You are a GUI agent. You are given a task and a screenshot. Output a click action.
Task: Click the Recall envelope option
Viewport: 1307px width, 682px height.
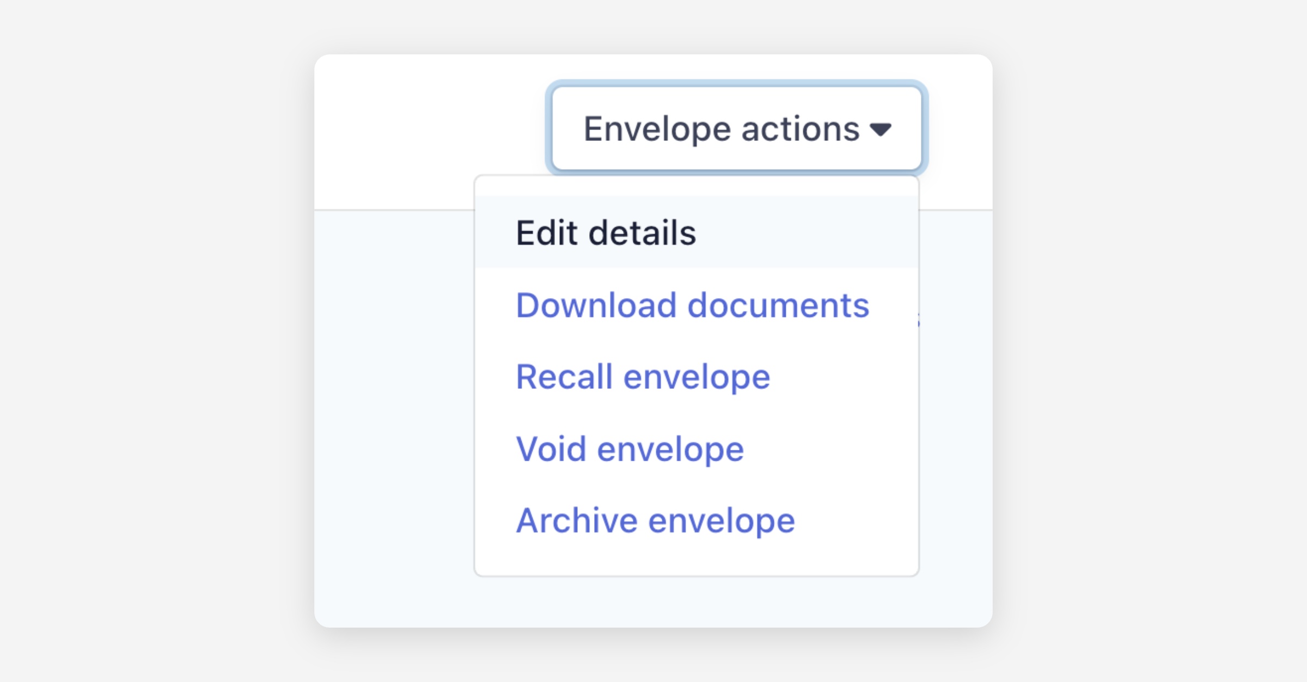click(x=643, y=377)
